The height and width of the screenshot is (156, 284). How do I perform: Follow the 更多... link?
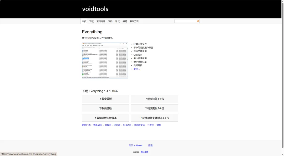136,69
